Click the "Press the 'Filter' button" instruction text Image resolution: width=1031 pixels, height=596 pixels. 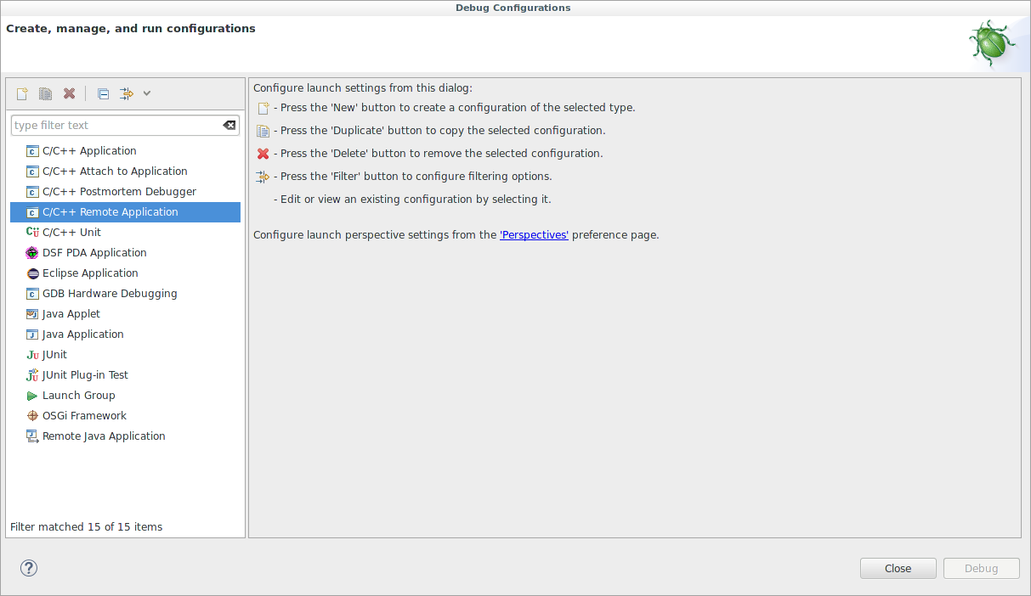pos(412,177)
